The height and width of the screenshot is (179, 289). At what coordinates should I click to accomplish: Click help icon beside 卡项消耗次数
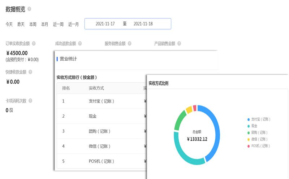tap(30, 101)
